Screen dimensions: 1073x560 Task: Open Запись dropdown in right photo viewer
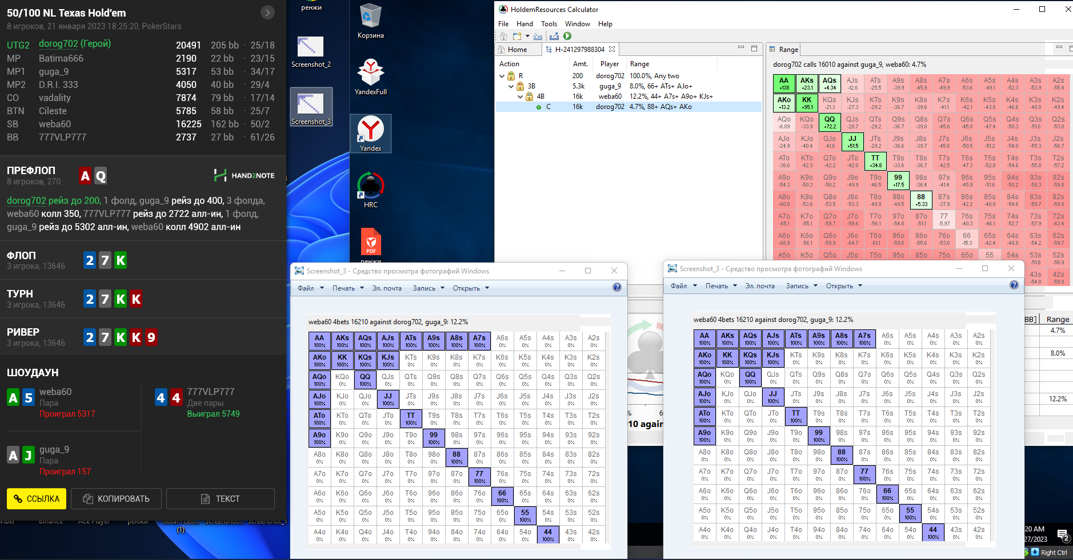802,286
